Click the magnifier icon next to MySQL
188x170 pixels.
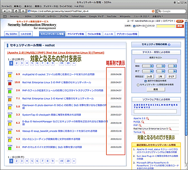(143, 122)
